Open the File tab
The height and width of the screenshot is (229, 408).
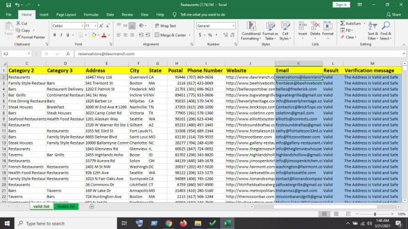coord(8,14)
